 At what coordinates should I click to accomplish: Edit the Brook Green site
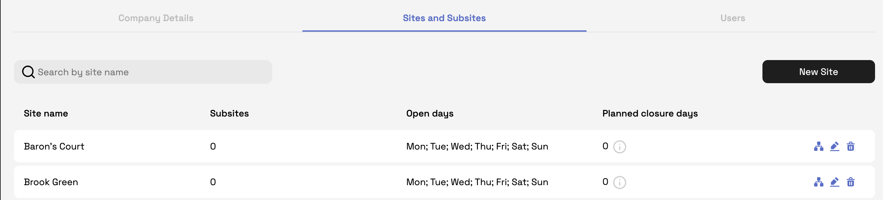click(834, 182)
